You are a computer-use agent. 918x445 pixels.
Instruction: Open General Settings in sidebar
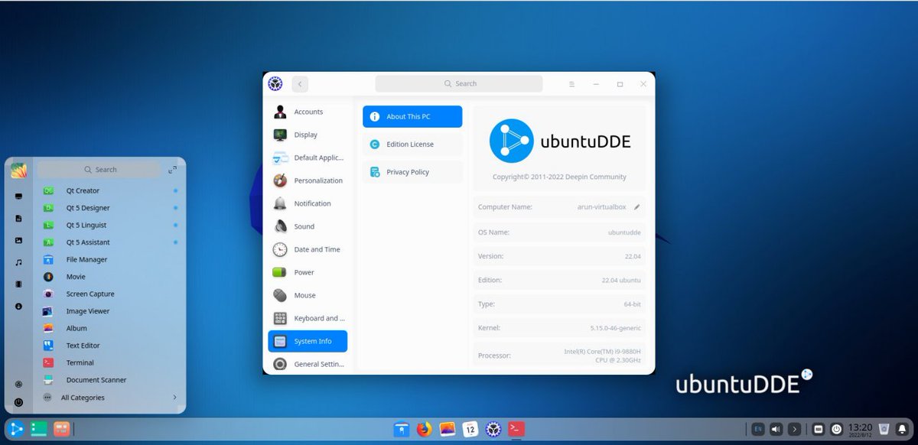click(308, 364)
